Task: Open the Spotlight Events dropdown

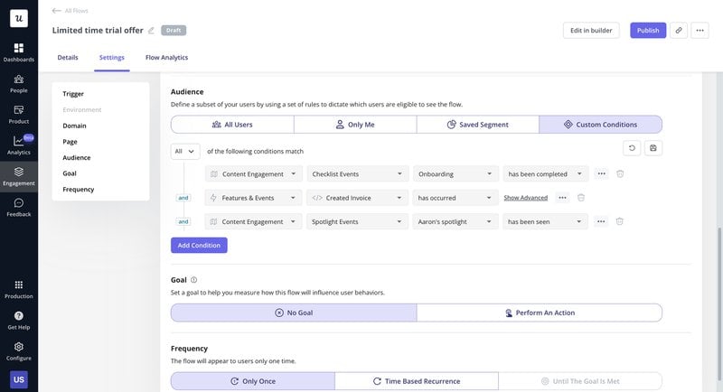Action: (x=357, y=221)
